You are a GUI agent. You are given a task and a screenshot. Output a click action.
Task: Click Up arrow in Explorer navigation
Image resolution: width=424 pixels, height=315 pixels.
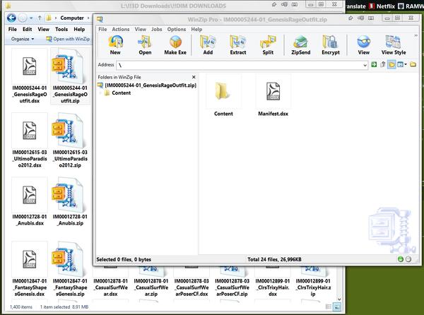[x=40, y=18]
